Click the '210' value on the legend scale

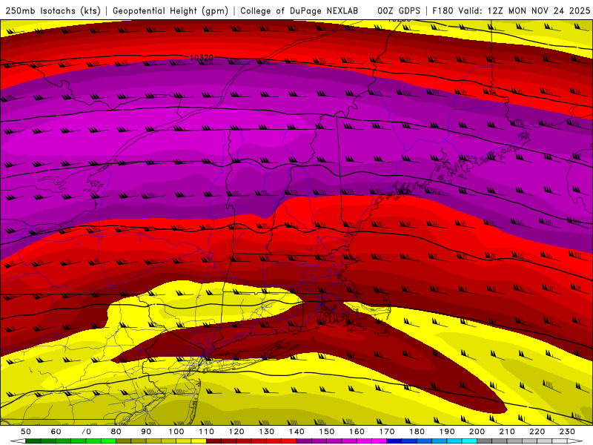(x=507, y=432)
